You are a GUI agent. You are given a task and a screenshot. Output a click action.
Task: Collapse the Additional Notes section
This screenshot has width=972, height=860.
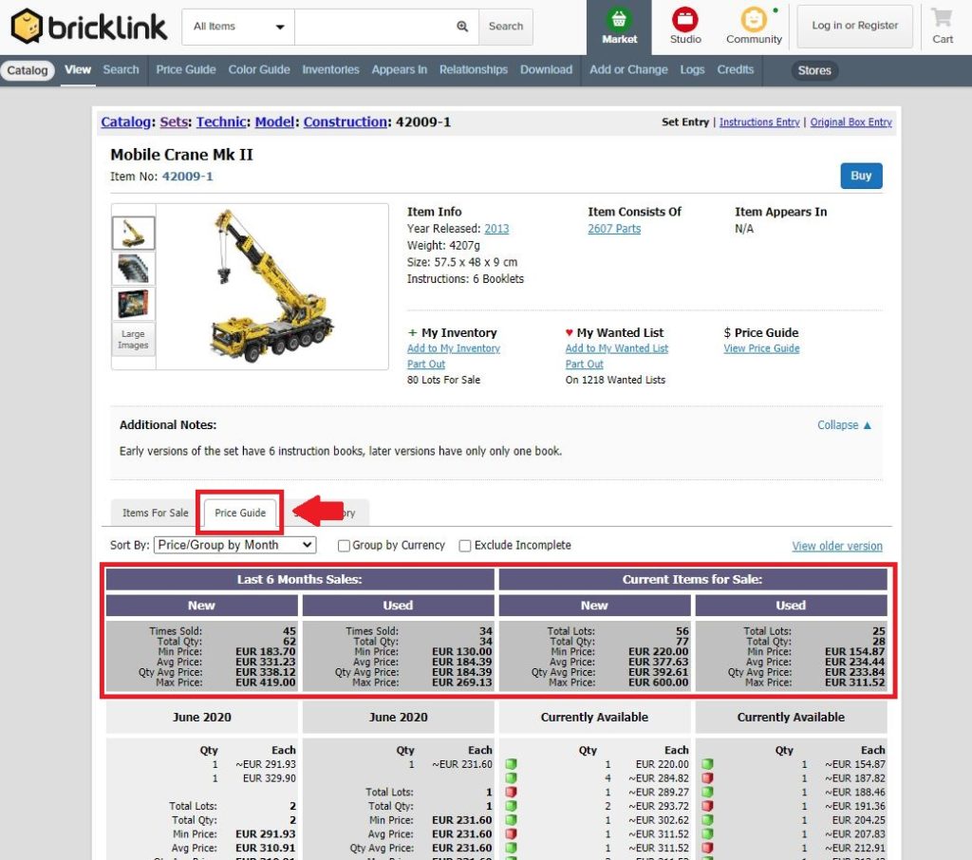844,424
